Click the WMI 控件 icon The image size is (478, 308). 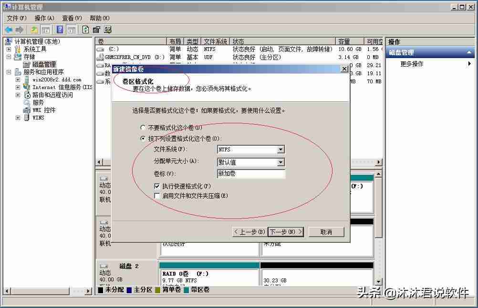27,110
